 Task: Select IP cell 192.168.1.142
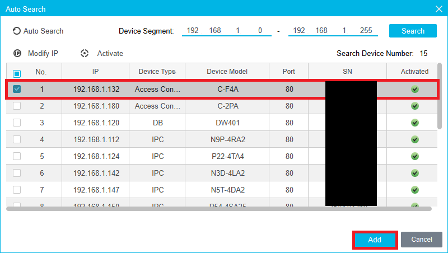[x=96, y=173]
